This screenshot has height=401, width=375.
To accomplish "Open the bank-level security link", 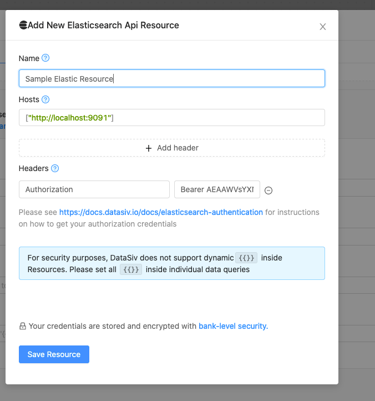I will tap(233, 326).
